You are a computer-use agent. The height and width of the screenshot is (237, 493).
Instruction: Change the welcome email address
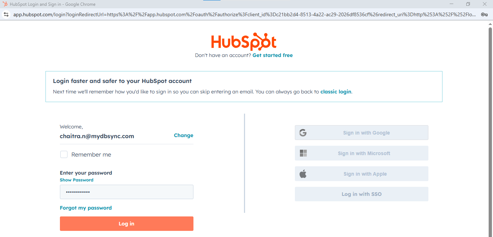point(184,135)
